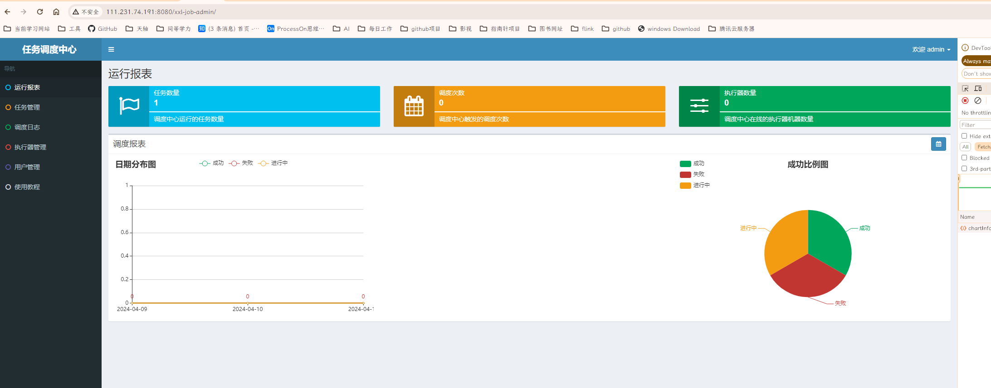Open the 当前学习网站 bookmark folder

point(27,29)
